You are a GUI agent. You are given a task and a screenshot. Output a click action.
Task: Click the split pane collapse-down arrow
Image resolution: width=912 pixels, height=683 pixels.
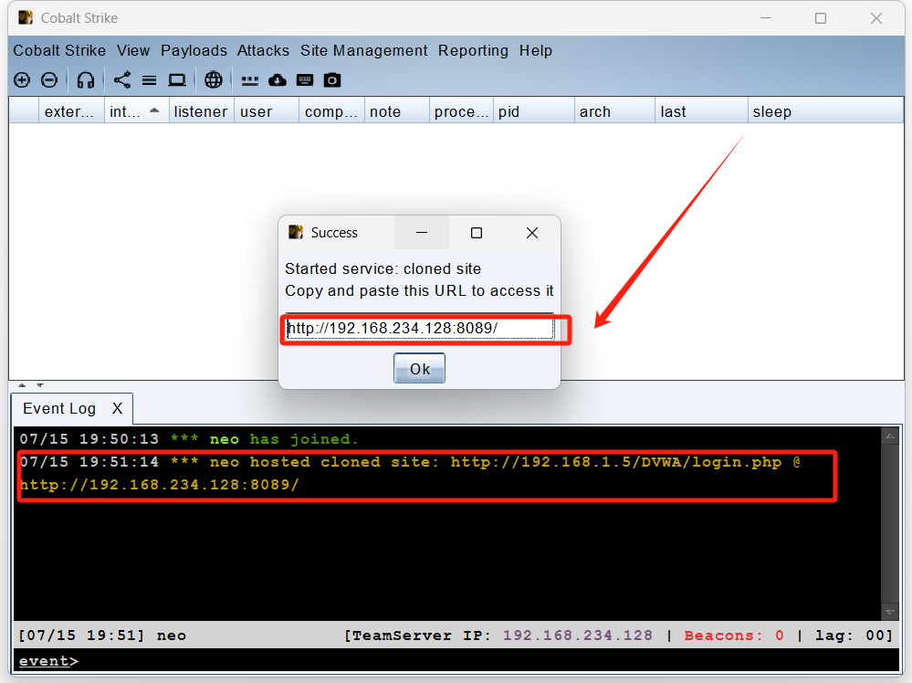[39, 385]
